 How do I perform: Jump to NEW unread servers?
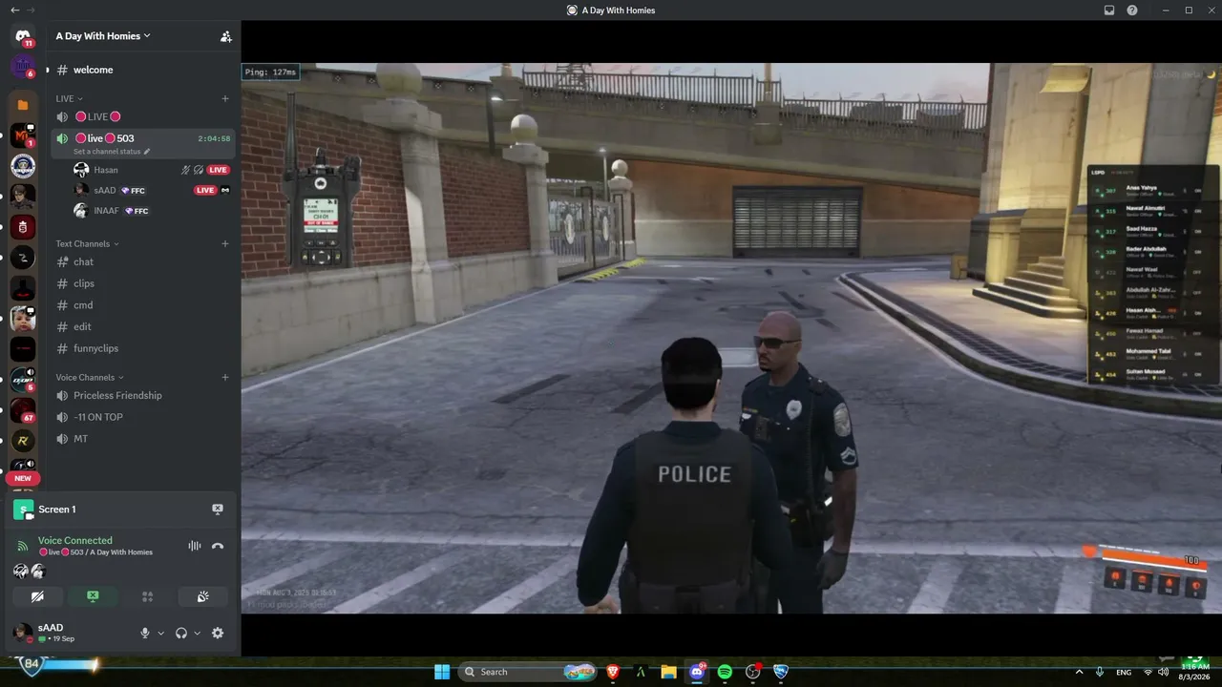(23, 478)
